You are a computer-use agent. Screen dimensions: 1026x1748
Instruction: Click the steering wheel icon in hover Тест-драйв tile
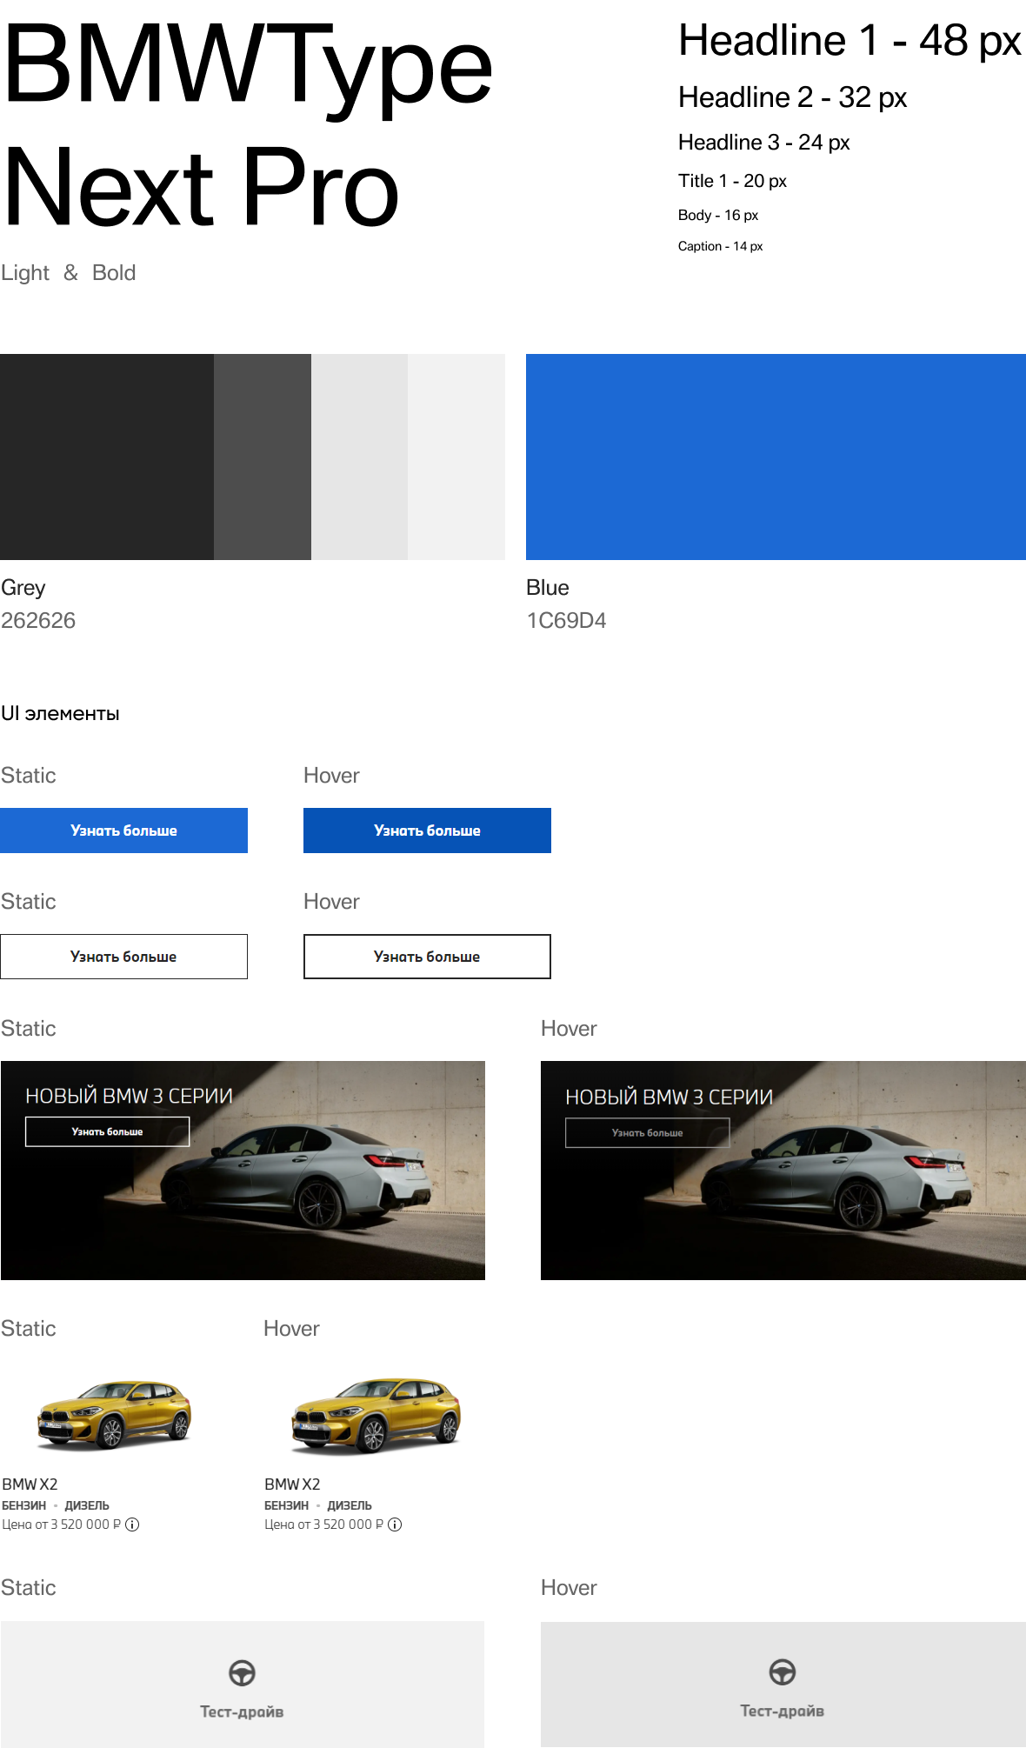coord(783,1671)
